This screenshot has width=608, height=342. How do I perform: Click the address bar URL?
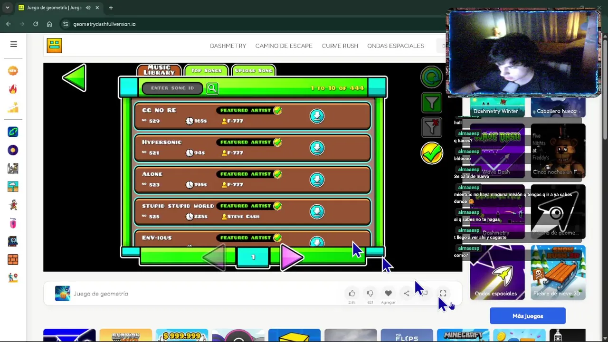pos(104,24)
